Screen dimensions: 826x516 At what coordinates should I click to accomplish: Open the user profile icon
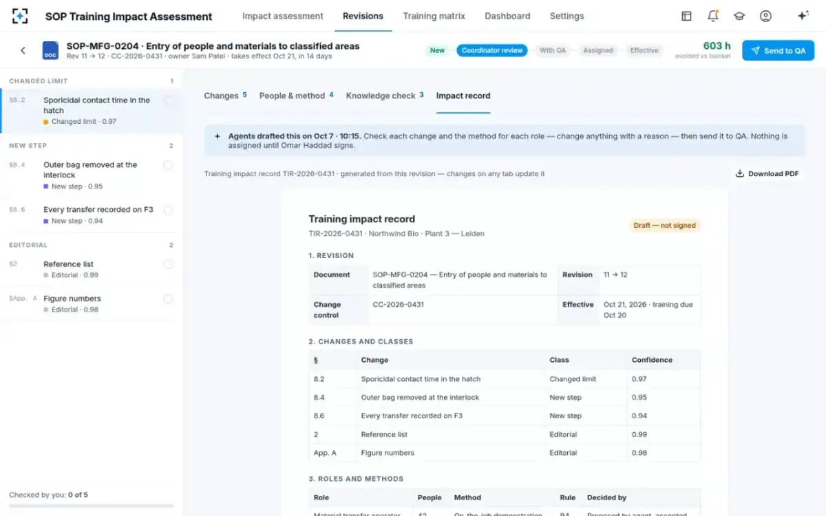(765, 16)
